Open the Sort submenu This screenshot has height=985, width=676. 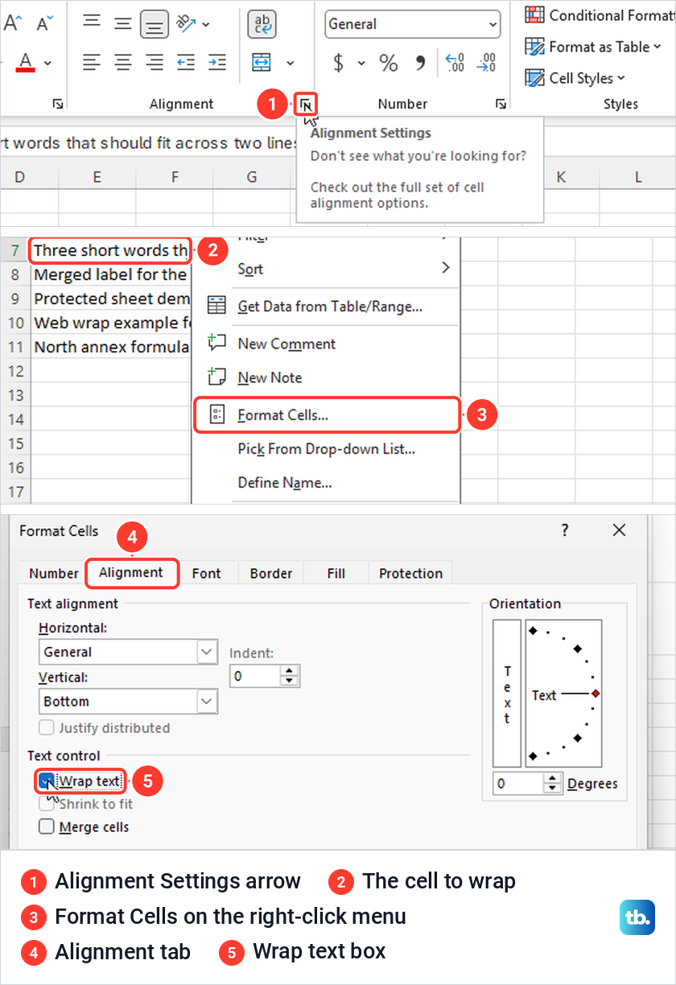tap(326, 269)
